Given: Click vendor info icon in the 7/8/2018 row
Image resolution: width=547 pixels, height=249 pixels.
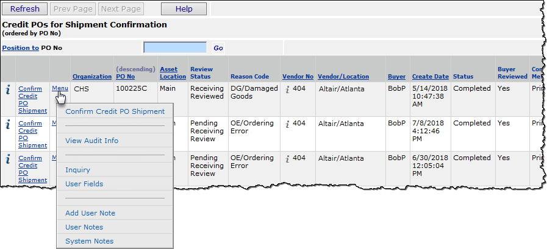Looking at the screenshot, I should (x=287, y=124).
